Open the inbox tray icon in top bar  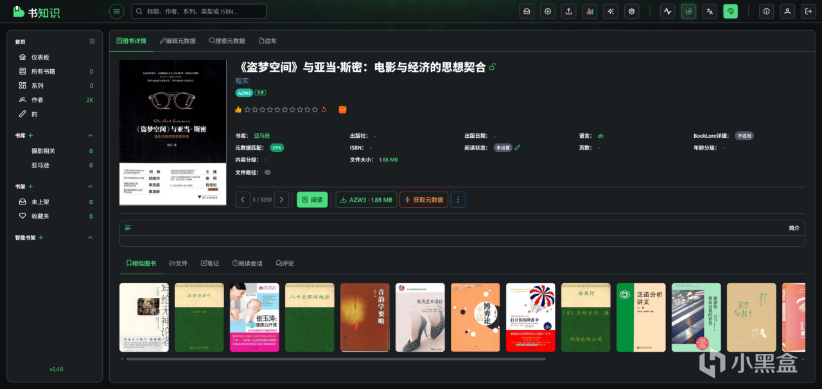pyautogui.click(x=527, y=11)
